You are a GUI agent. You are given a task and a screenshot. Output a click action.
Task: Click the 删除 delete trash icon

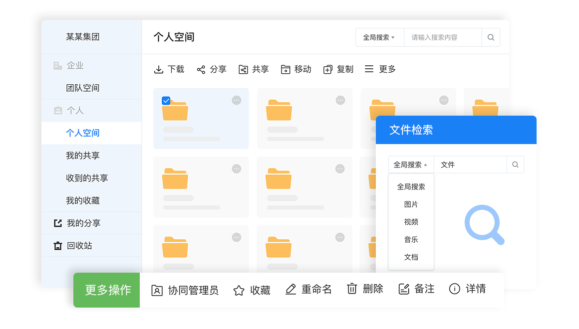click(x=352, y=289)
